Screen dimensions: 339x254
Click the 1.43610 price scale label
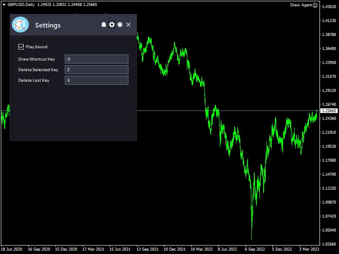329,7
